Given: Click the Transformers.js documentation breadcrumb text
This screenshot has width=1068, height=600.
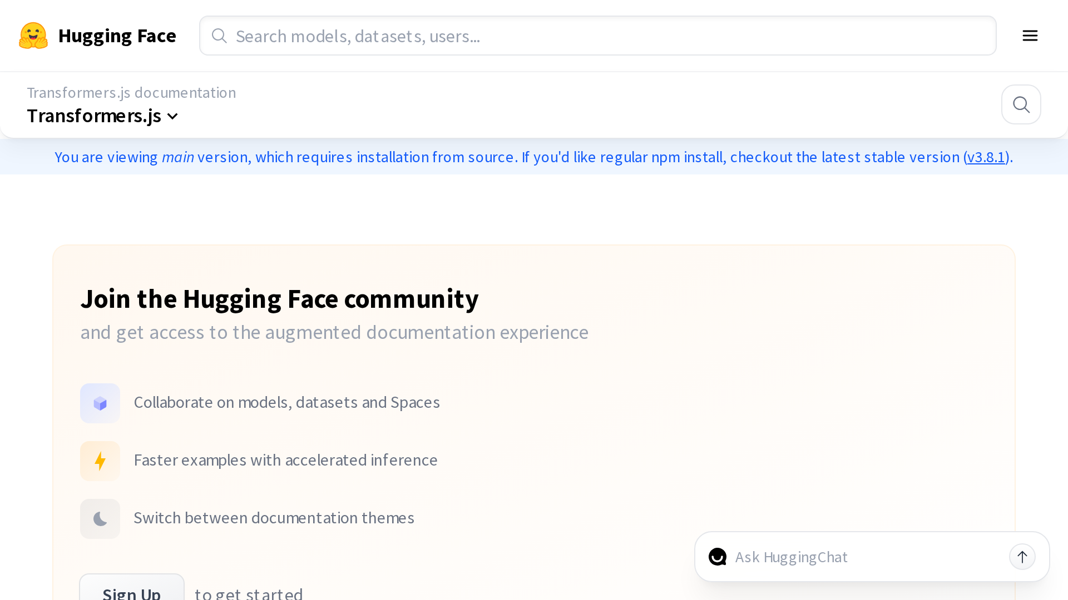Looking at the screenshot, I should (x=131, y=92).
